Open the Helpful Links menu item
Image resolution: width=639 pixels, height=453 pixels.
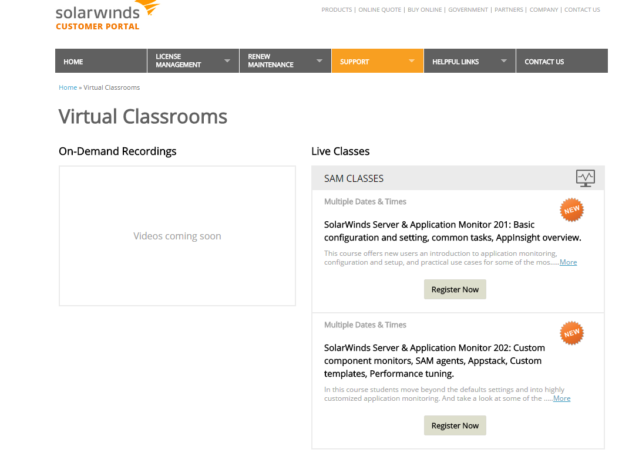click(x=469, y=61)
